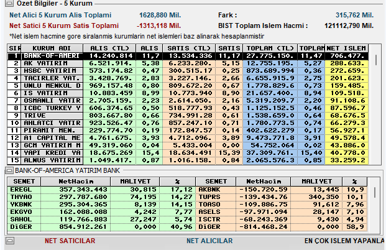Select the OSMANLI YATIR row
Viewport: 386px width, 250px height.
(x=188, y=101)
